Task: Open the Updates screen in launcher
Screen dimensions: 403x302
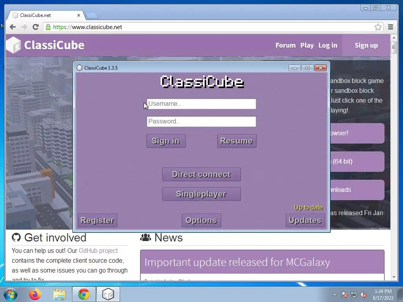Action: (305, 220)
